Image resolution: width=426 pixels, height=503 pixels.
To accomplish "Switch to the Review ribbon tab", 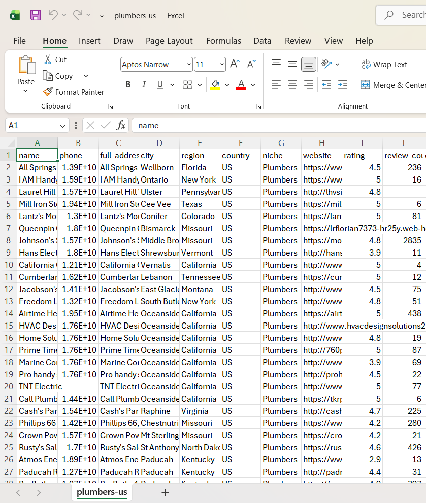I will [x=298, y=41].
